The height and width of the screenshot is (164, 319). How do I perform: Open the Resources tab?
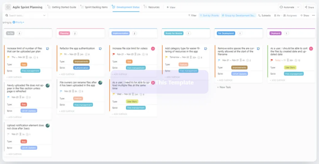click(x=152, y=7)
